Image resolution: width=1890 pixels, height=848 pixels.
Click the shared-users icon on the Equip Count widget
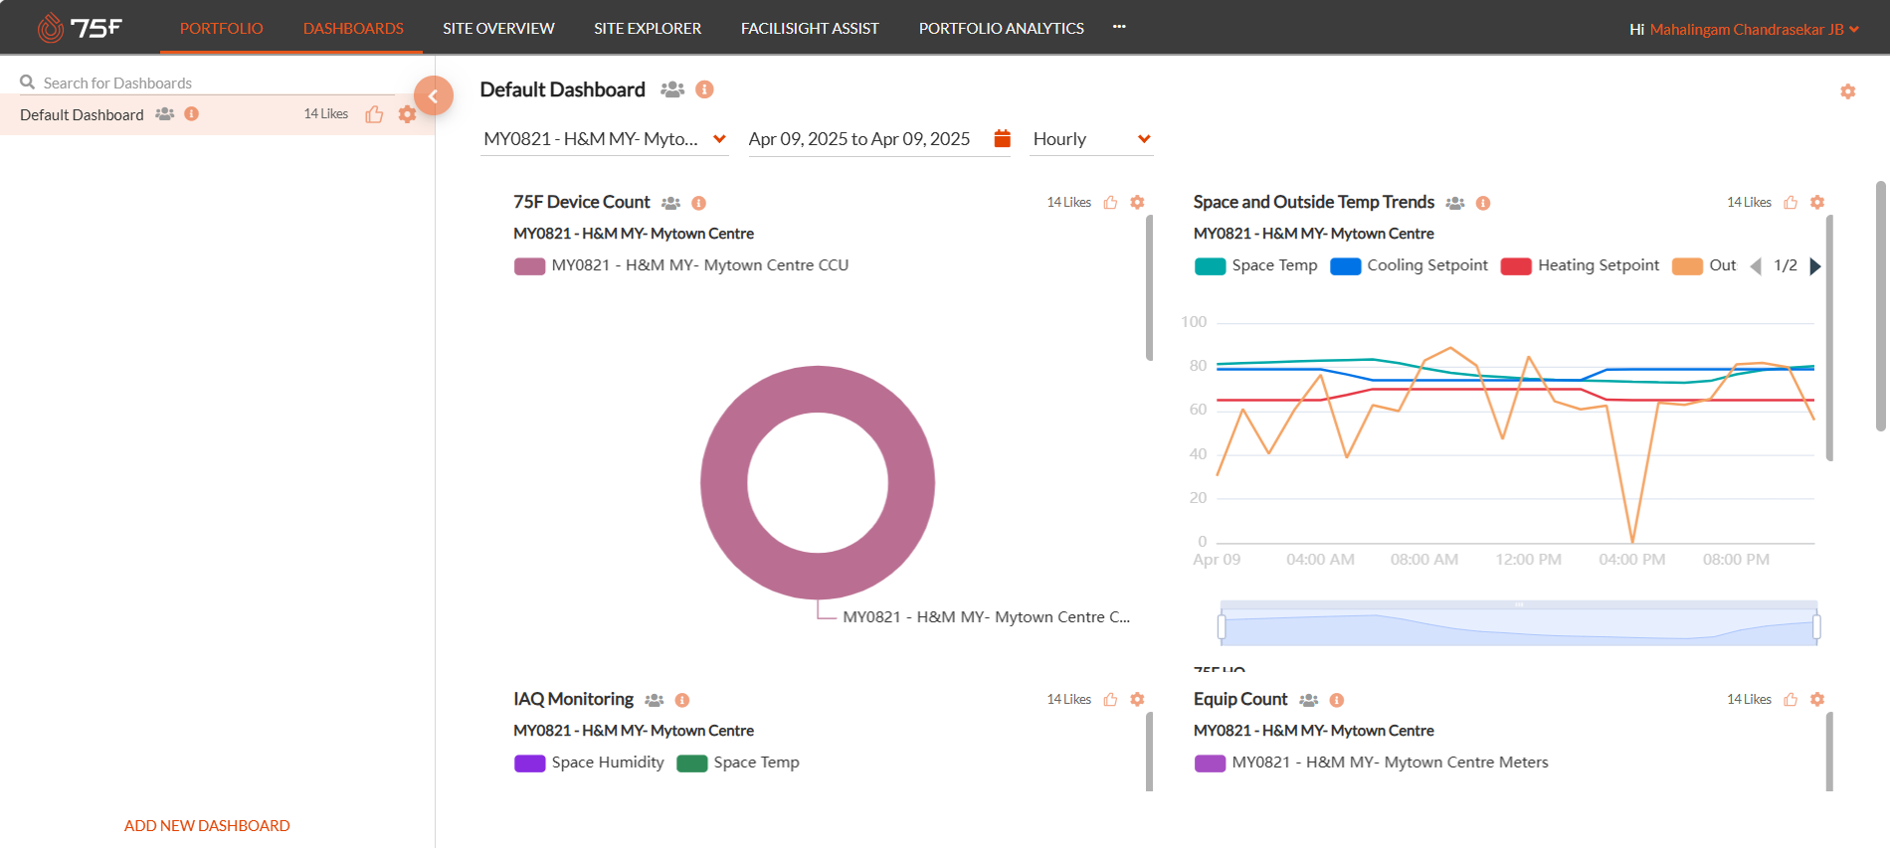click(1308, 700)
